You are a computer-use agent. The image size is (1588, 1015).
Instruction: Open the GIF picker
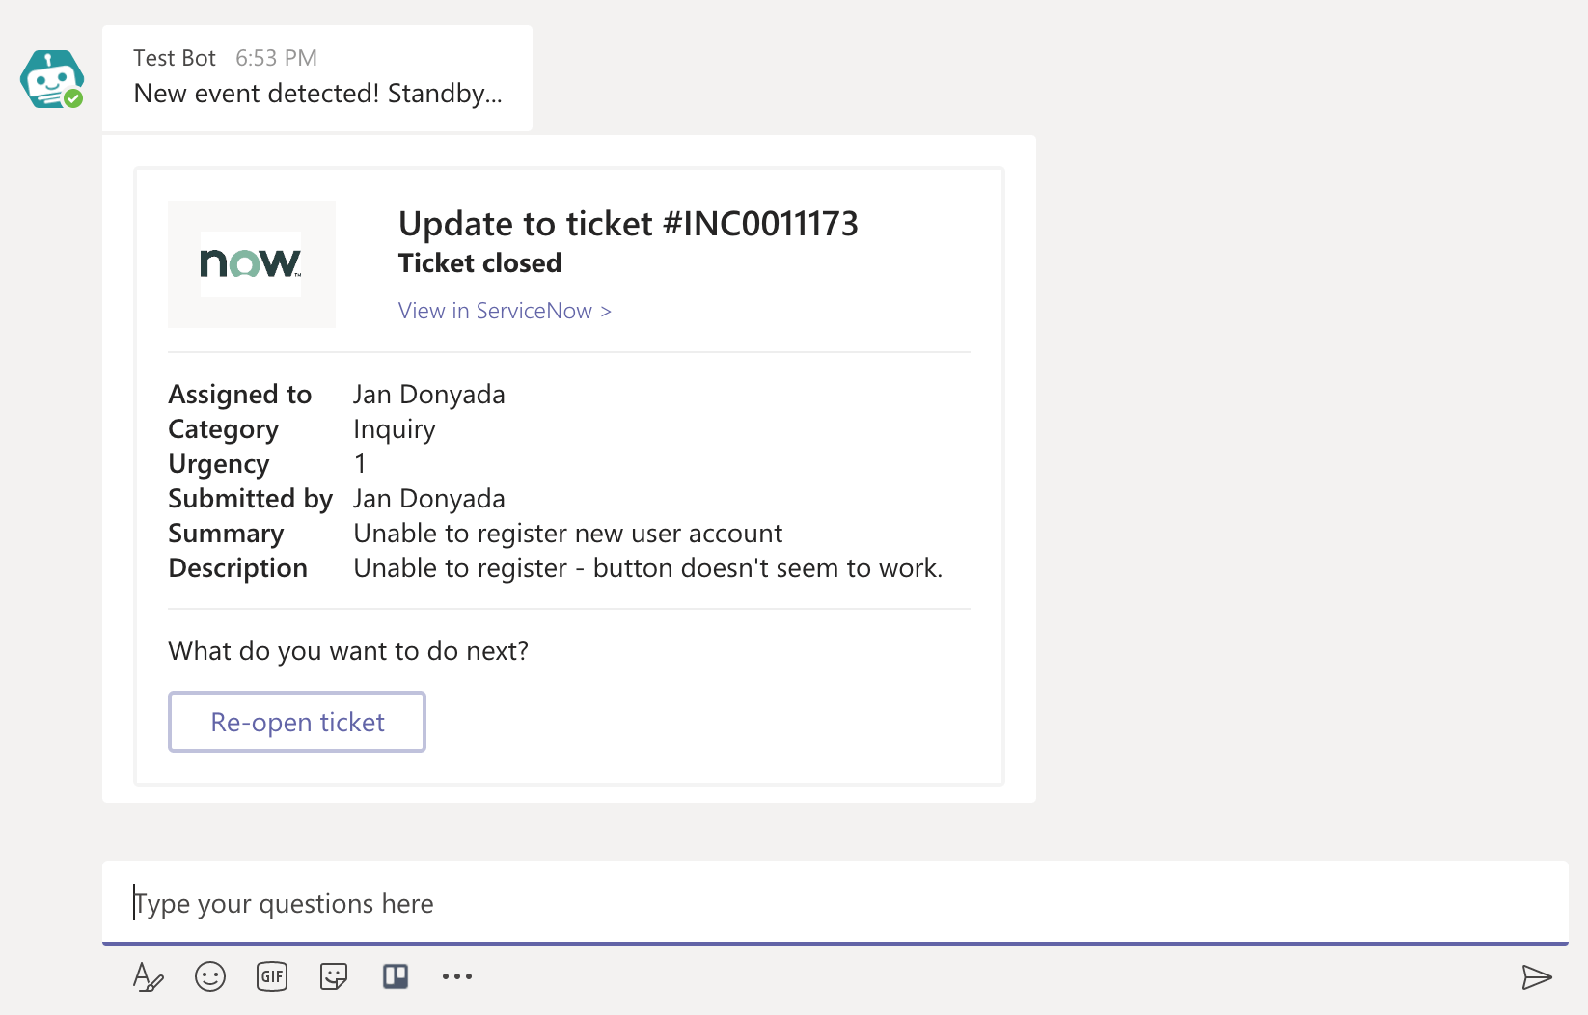(x=272, y=976)
